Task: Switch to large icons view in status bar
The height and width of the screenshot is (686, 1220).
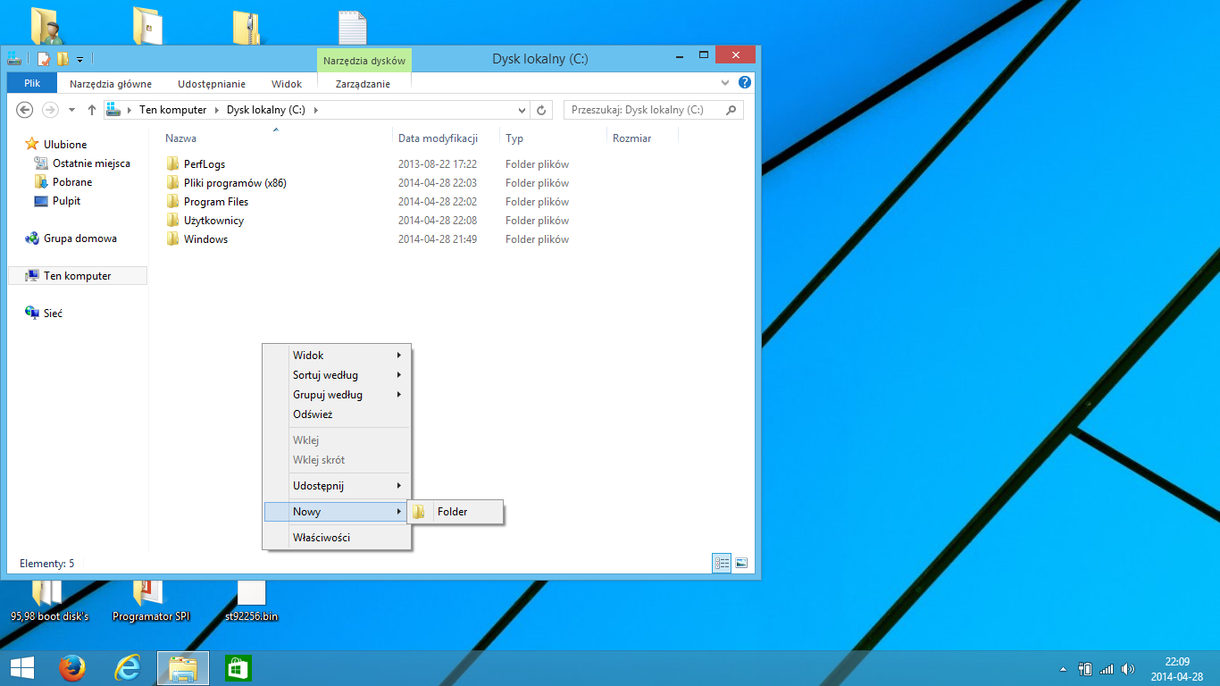Action: (740, 563)
